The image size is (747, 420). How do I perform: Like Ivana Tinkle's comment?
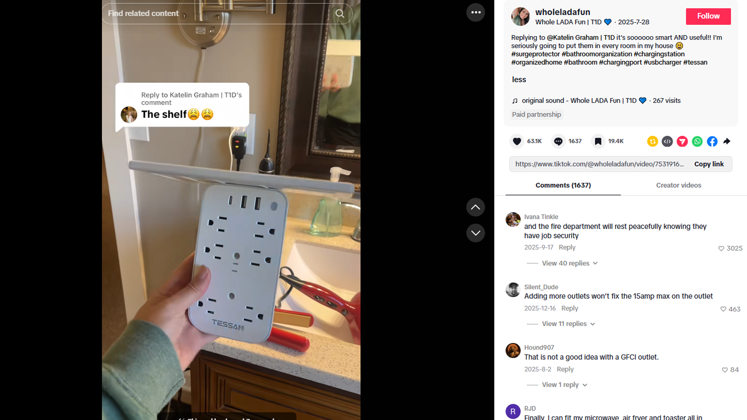click(721, 248)
